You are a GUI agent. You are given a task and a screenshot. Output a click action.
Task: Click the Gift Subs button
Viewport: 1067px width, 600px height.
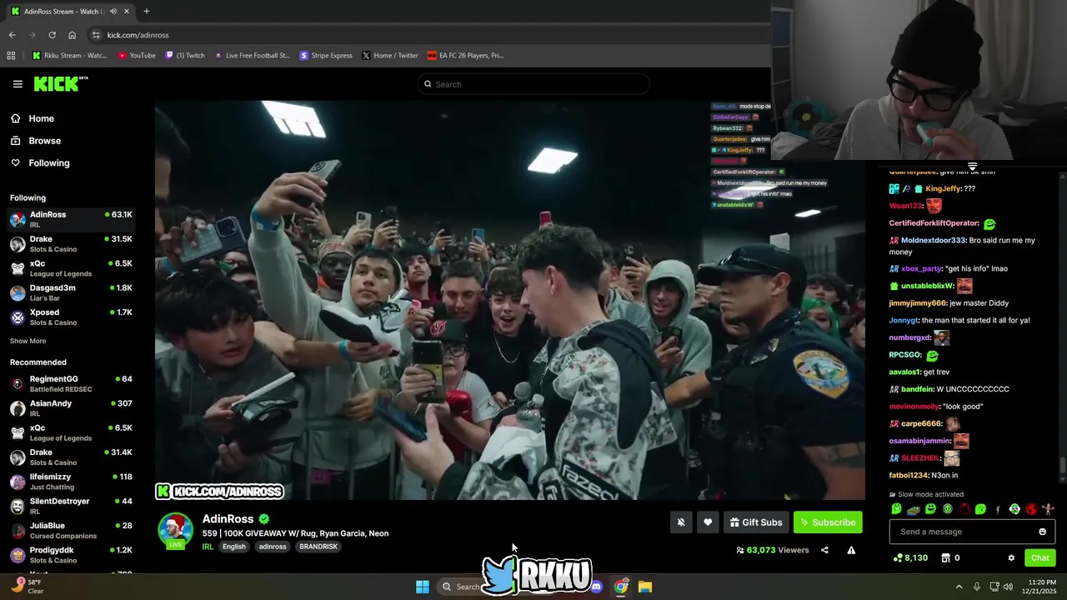pyautogui.click(x=756, y=522)
